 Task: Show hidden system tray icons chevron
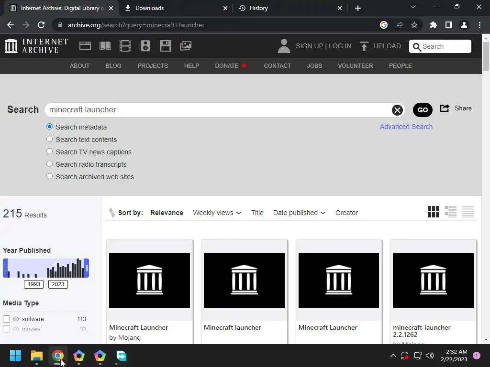[393, 356]
